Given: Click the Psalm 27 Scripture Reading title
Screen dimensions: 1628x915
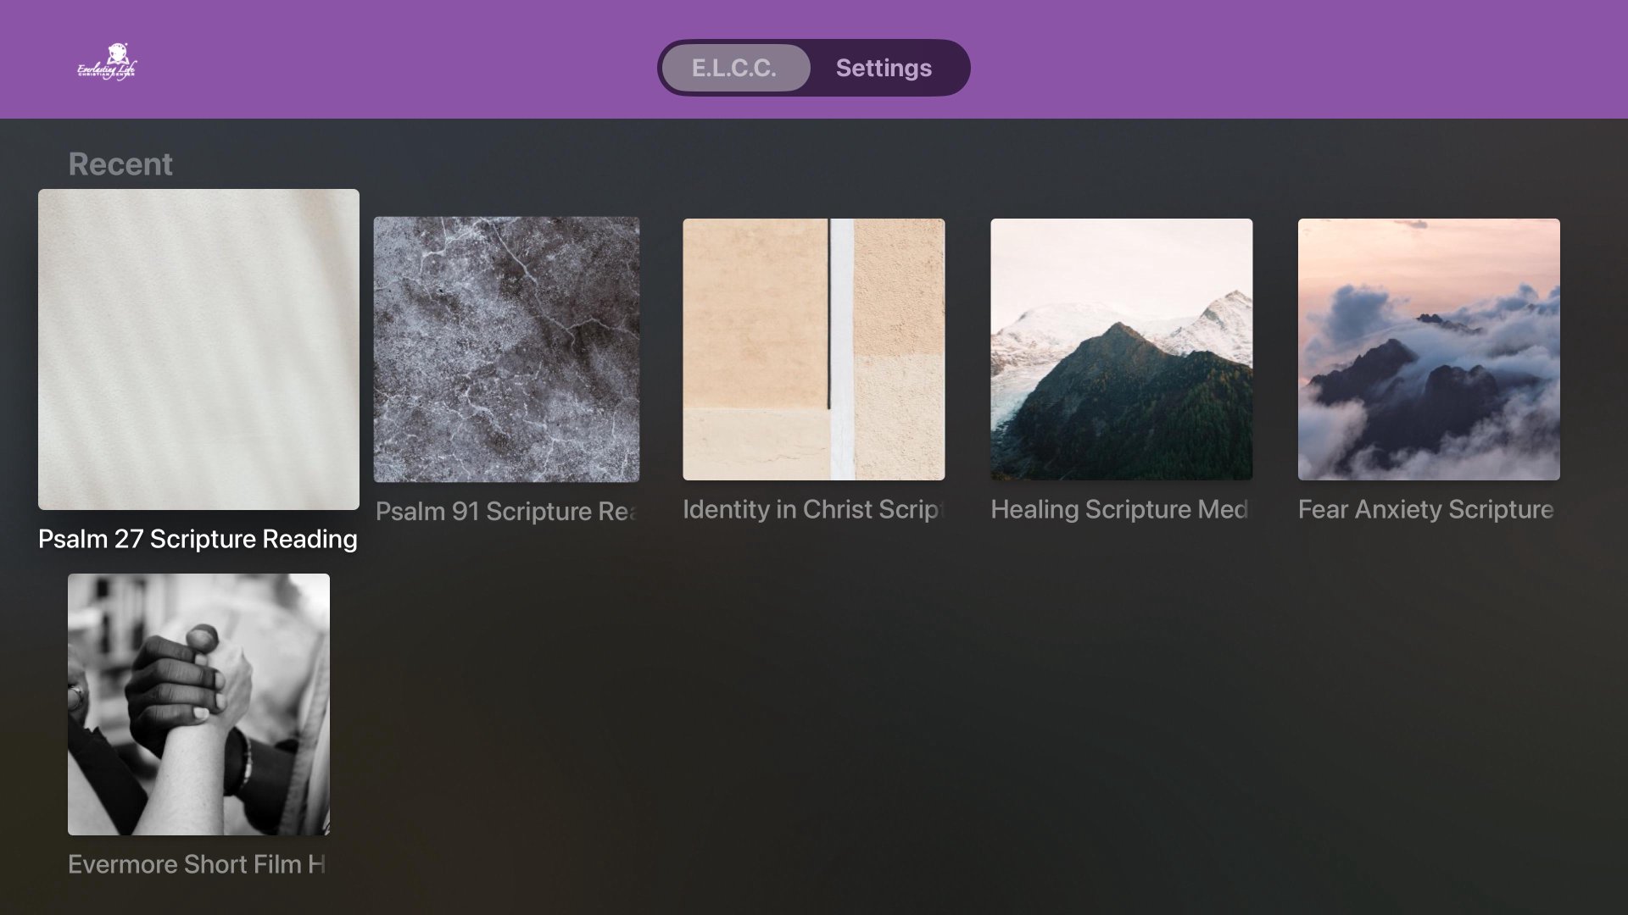Looking at the screenshot, I should pyautogui.click(x=198, y=539).
